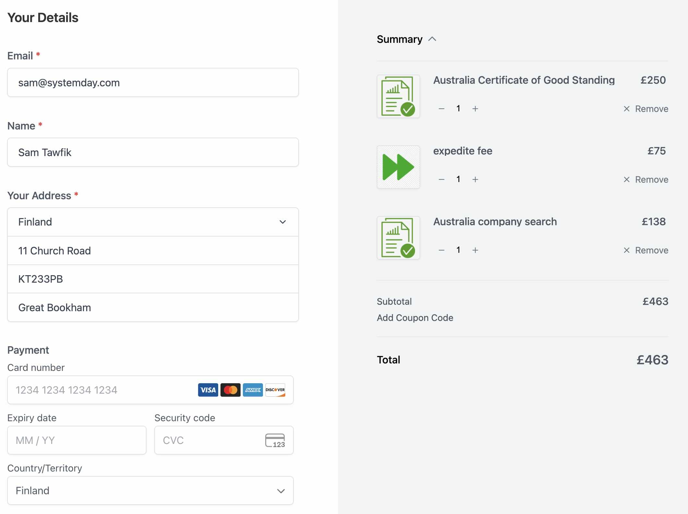Screen dimensions: 688x514
Task: Focus the Expiry date MM / YY field
Action: pyautogui.click(x=77, y=440)
